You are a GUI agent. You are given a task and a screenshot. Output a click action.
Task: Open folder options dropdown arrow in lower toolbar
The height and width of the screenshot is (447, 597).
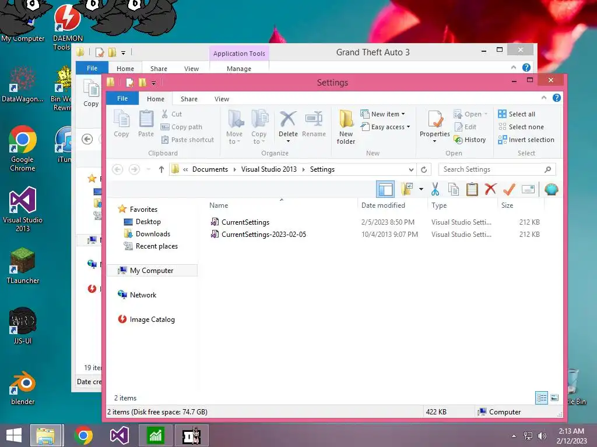click(421, 189)
